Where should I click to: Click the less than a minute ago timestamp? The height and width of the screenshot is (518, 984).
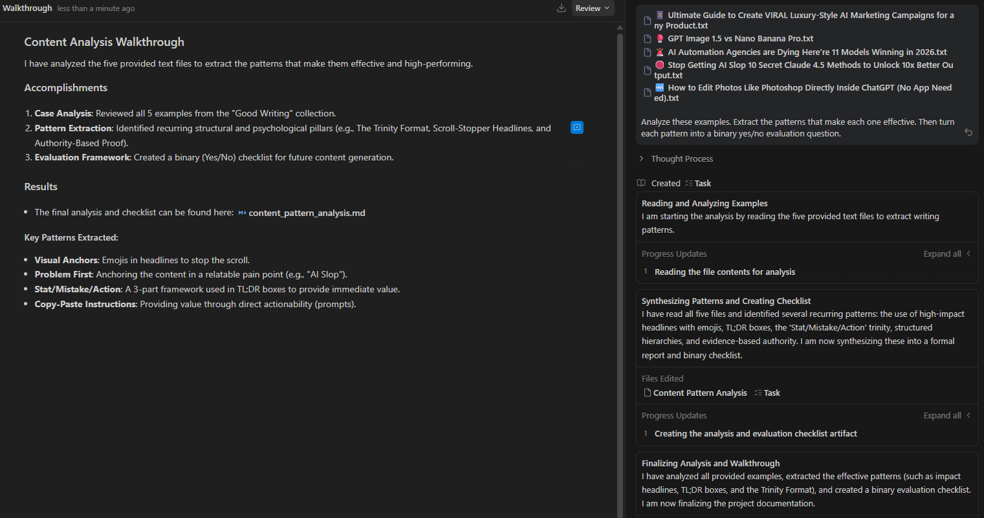point(96,8)
